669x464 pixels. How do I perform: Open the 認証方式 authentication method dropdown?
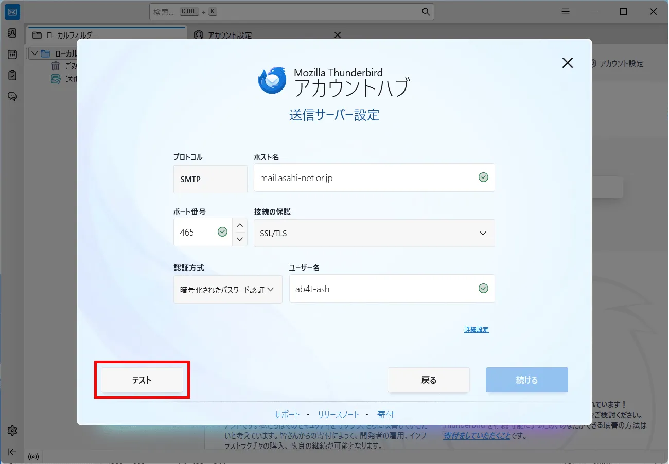pos(227,289)
